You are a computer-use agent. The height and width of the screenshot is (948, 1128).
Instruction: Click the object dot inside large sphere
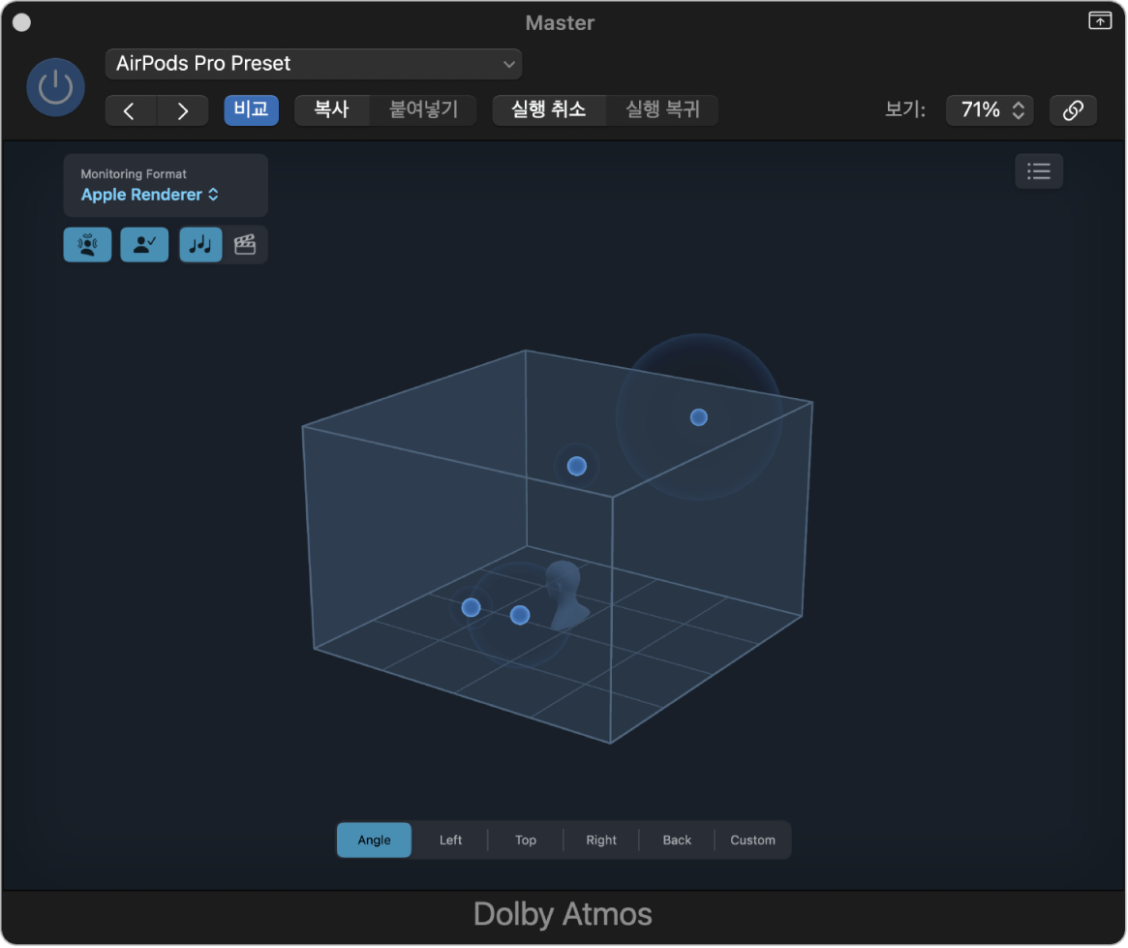click(698, 417)
